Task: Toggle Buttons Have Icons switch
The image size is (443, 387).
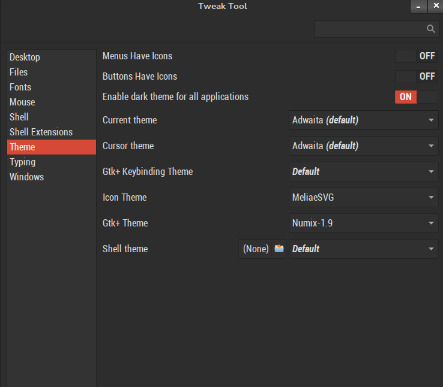Action: [417, 77]
